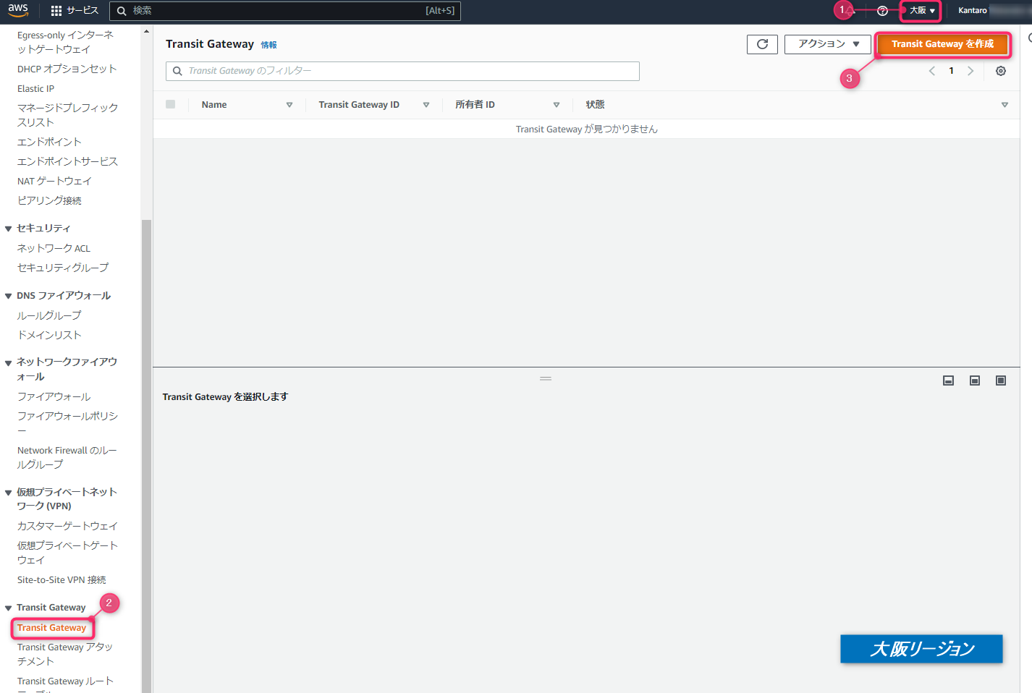Screen dimensions: 1032x693
Task: Collapse the セキュリティ sidebar section
Action: pyautogui.click(x=9, y=229)
